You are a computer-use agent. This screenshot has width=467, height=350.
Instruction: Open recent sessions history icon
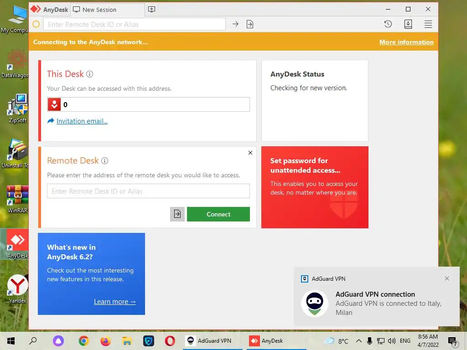388,24
